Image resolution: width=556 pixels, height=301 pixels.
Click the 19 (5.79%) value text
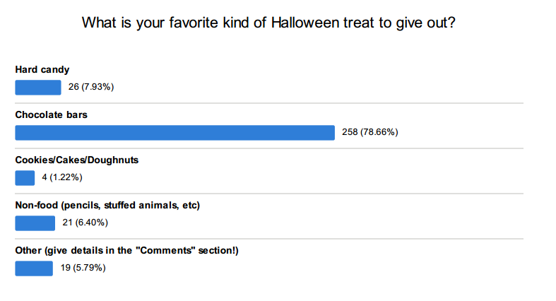click(x=83, y=268)
